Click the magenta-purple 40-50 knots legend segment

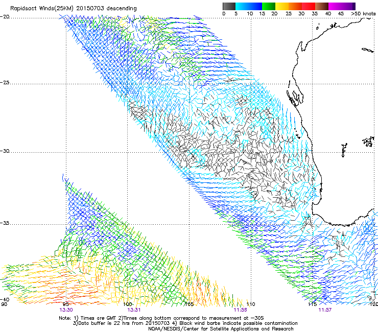point(342,6)
